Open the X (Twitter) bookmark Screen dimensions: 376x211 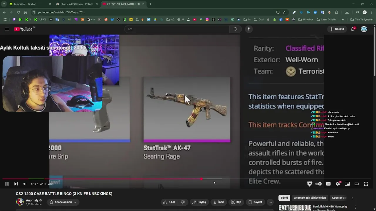(118, 20)
